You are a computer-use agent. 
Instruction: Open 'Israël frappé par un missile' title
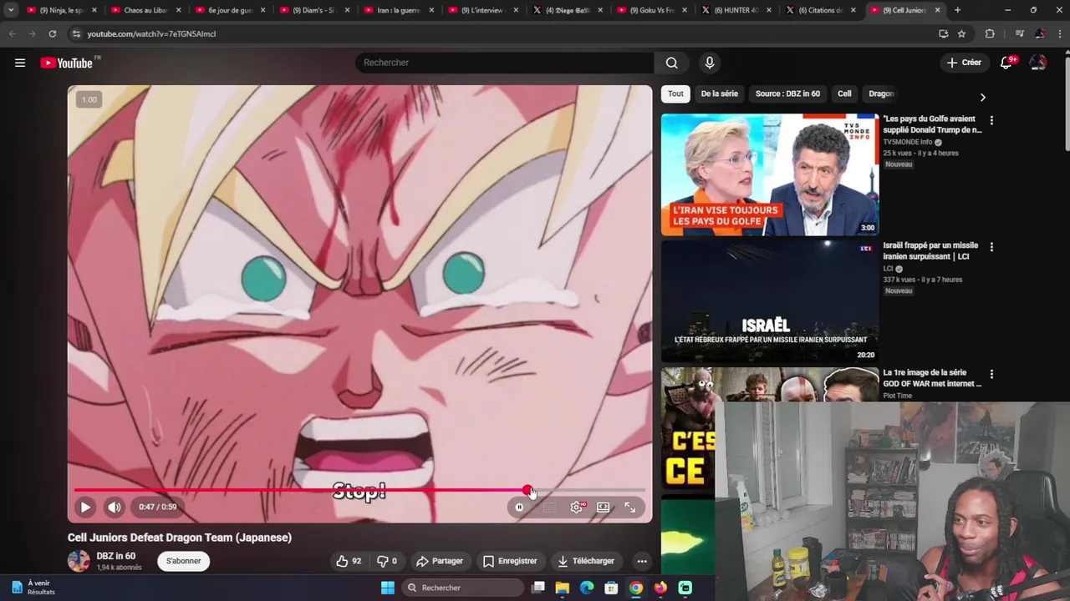tap(930, 250)
